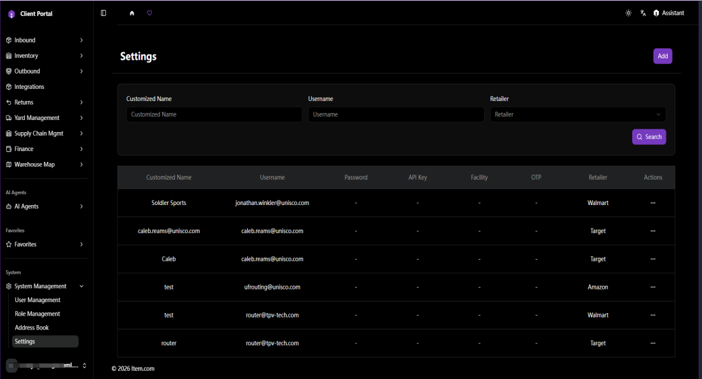Toggle the sidebar collapse icon

[104, 13]
